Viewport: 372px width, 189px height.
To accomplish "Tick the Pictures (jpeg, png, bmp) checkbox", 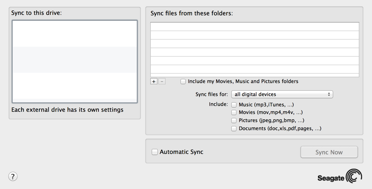I will click(x=234, y=120).
